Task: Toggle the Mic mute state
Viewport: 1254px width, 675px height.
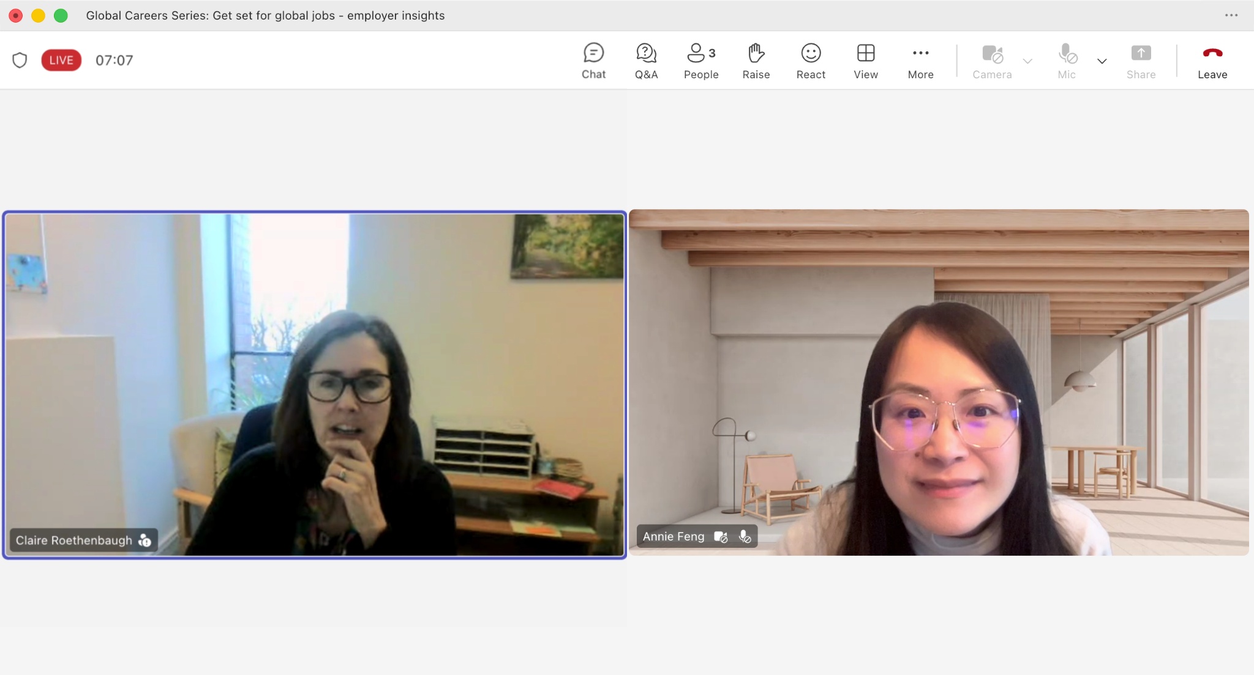Action: pos(1067,61)
